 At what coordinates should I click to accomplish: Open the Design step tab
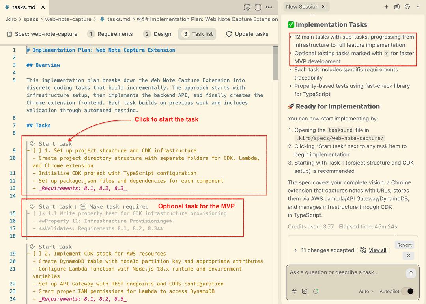pos(157,34)
